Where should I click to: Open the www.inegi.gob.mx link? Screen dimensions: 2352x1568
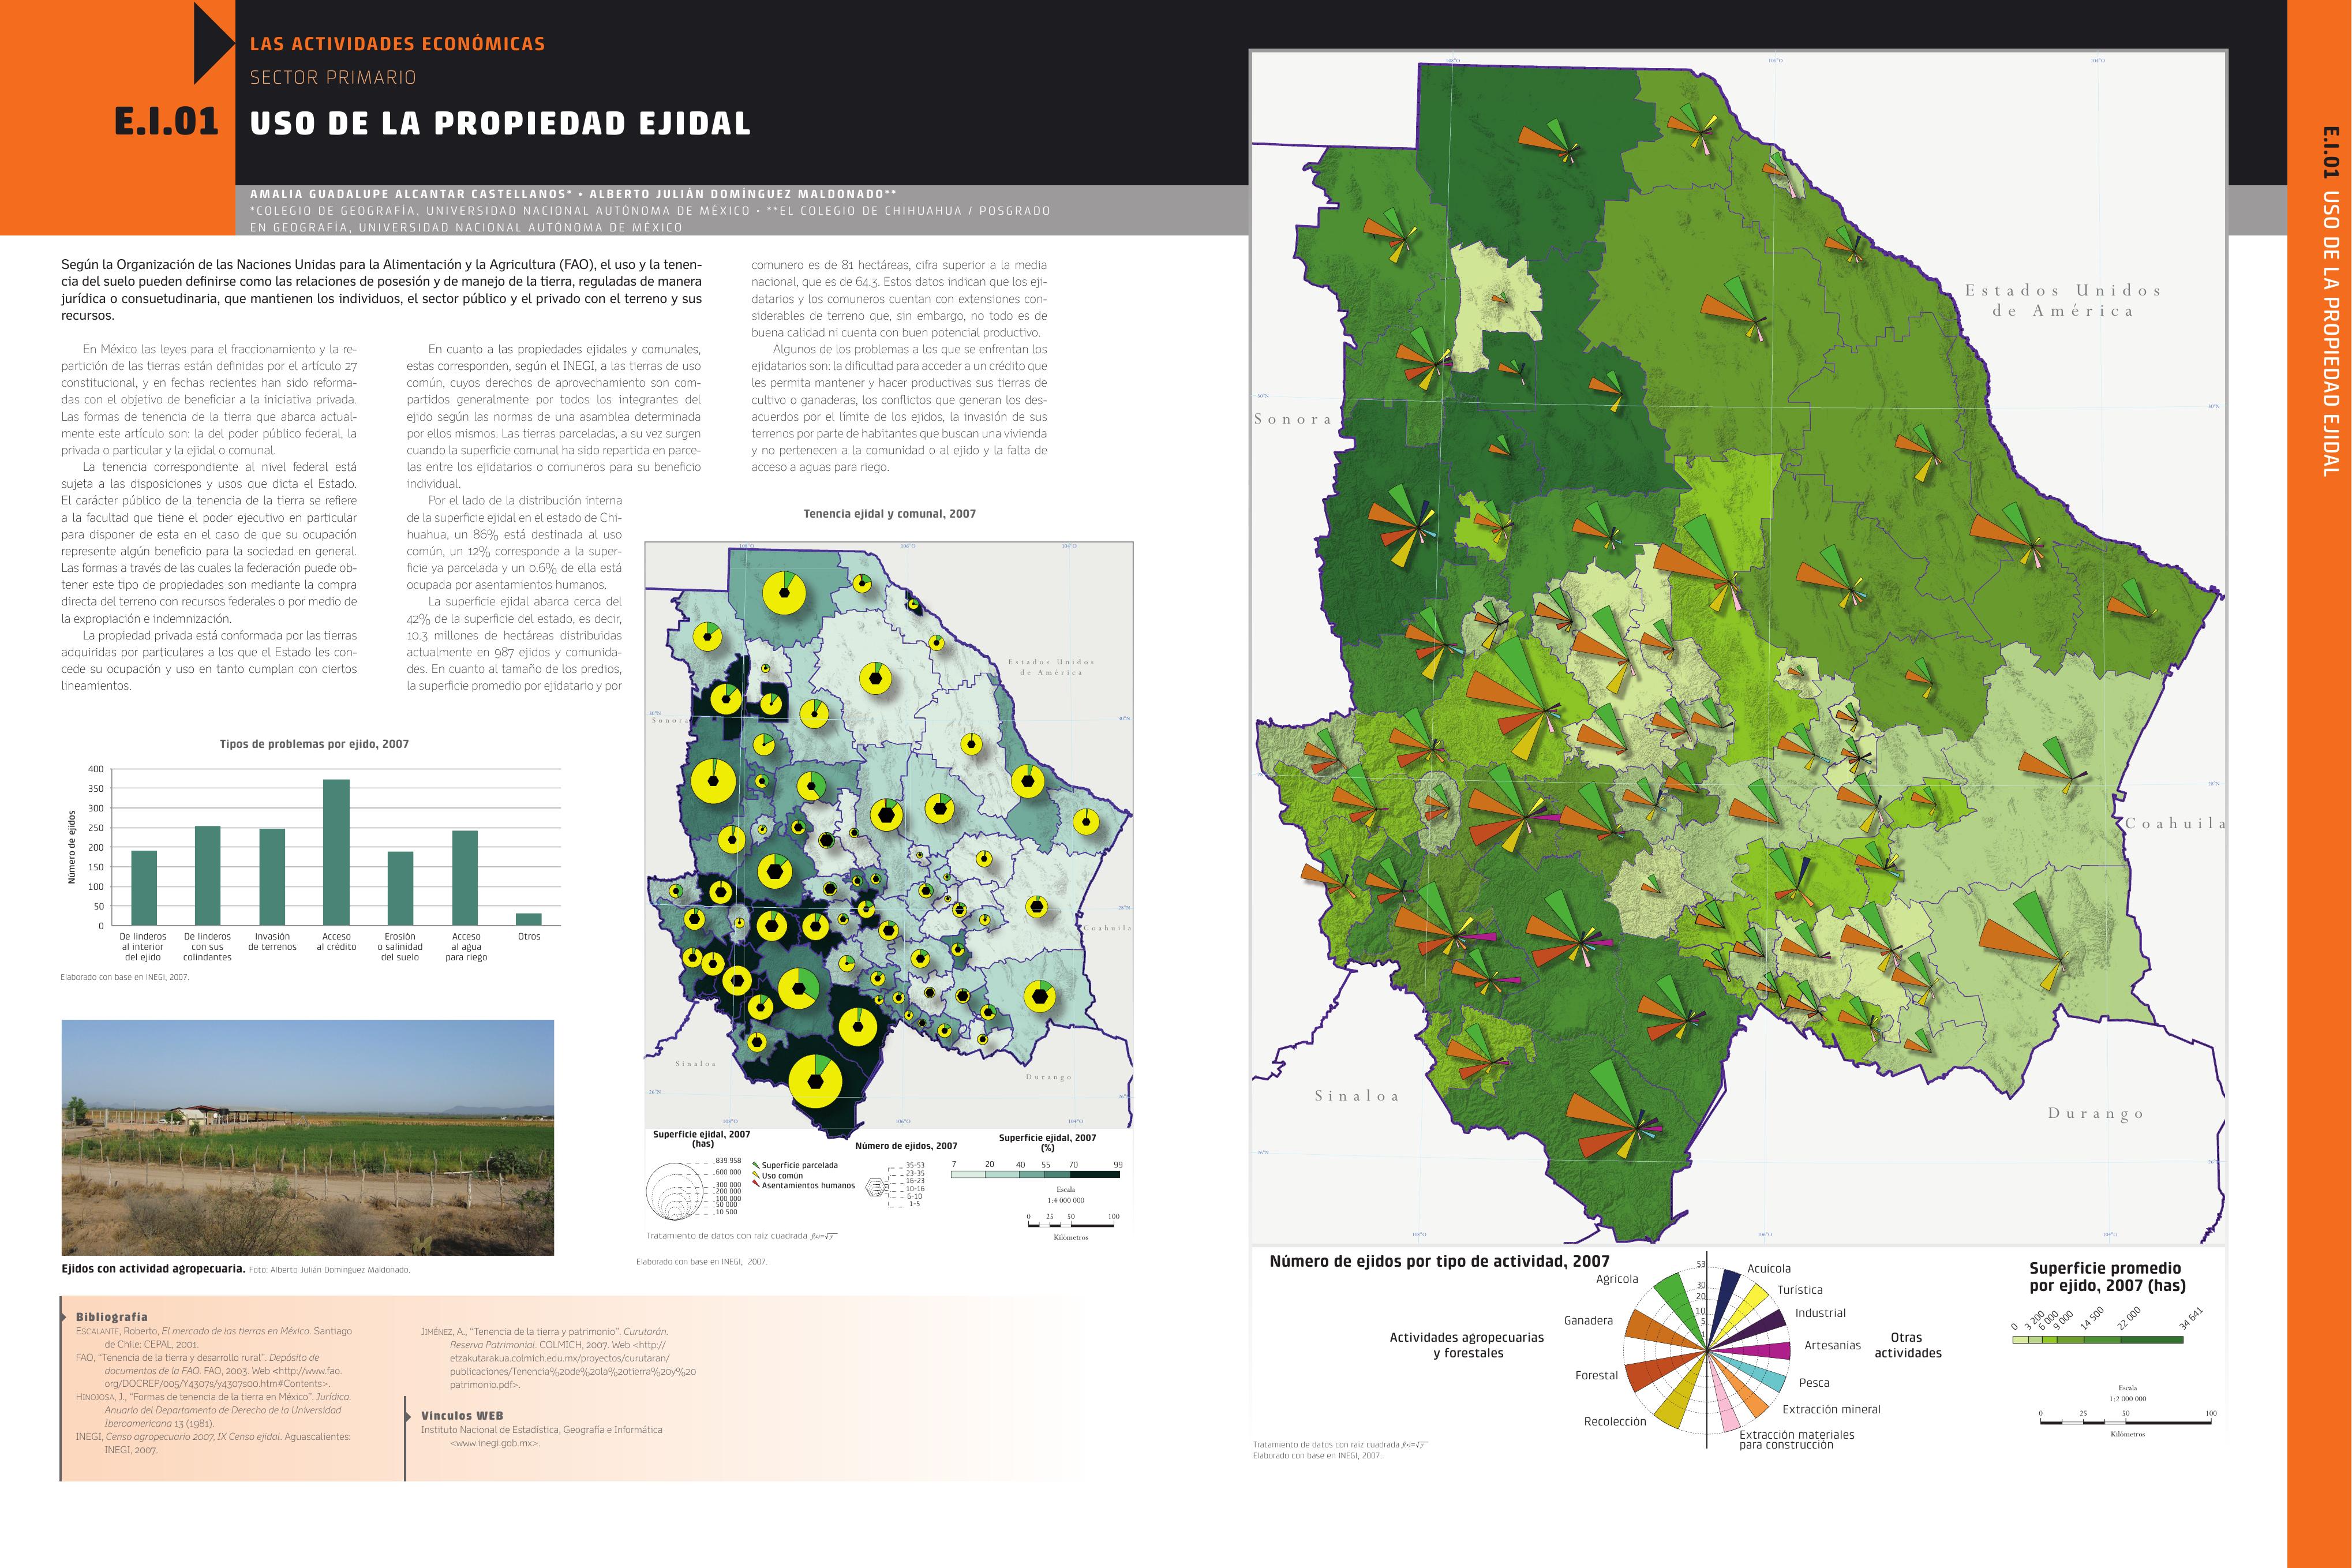click(x=495, y=1443)
